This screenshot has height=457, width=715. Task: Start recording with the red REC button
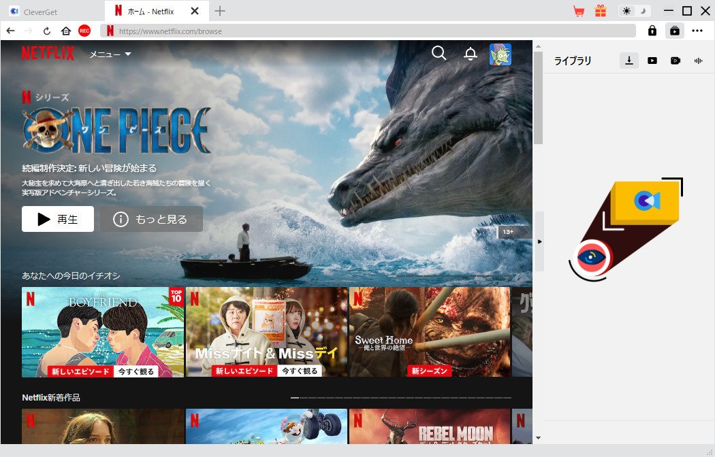[x=84, y=31]
